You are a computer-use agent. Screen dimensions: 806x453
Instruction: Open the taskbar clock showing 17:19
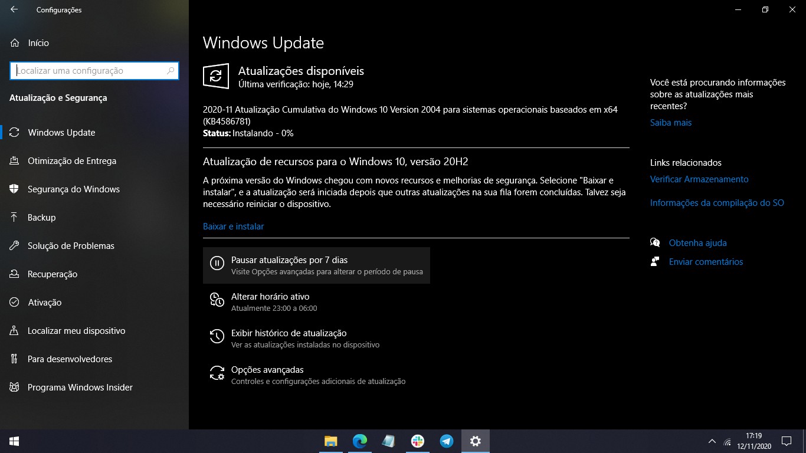click(x=754, y=441)
